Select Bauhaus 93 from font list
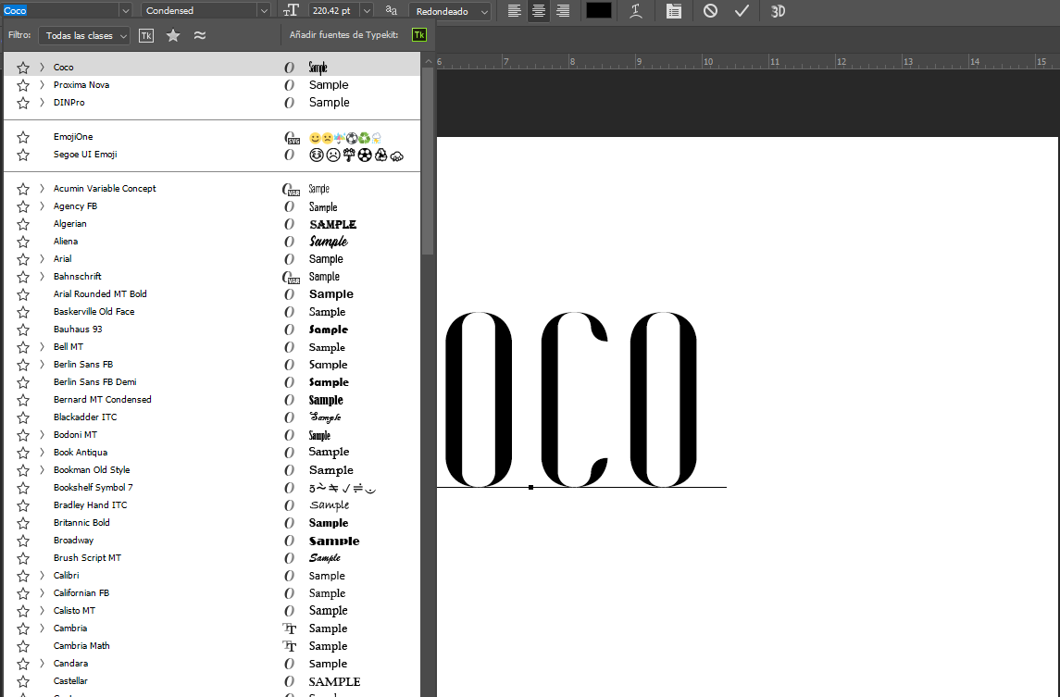 pyautogui.click(x=78, y=330)
